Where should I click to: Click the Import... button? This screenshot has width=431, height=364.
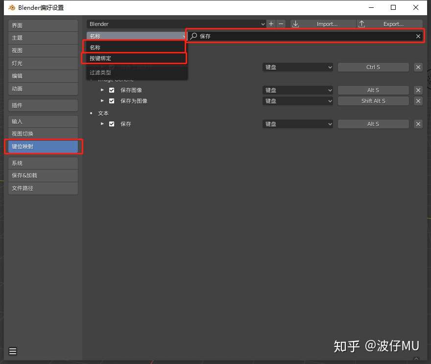[323, 24]
